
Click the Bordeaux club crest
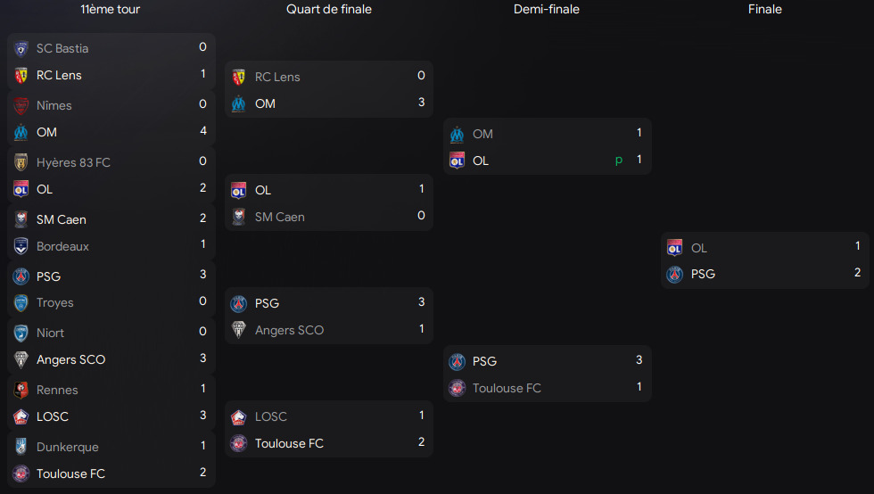coord(21,246)
